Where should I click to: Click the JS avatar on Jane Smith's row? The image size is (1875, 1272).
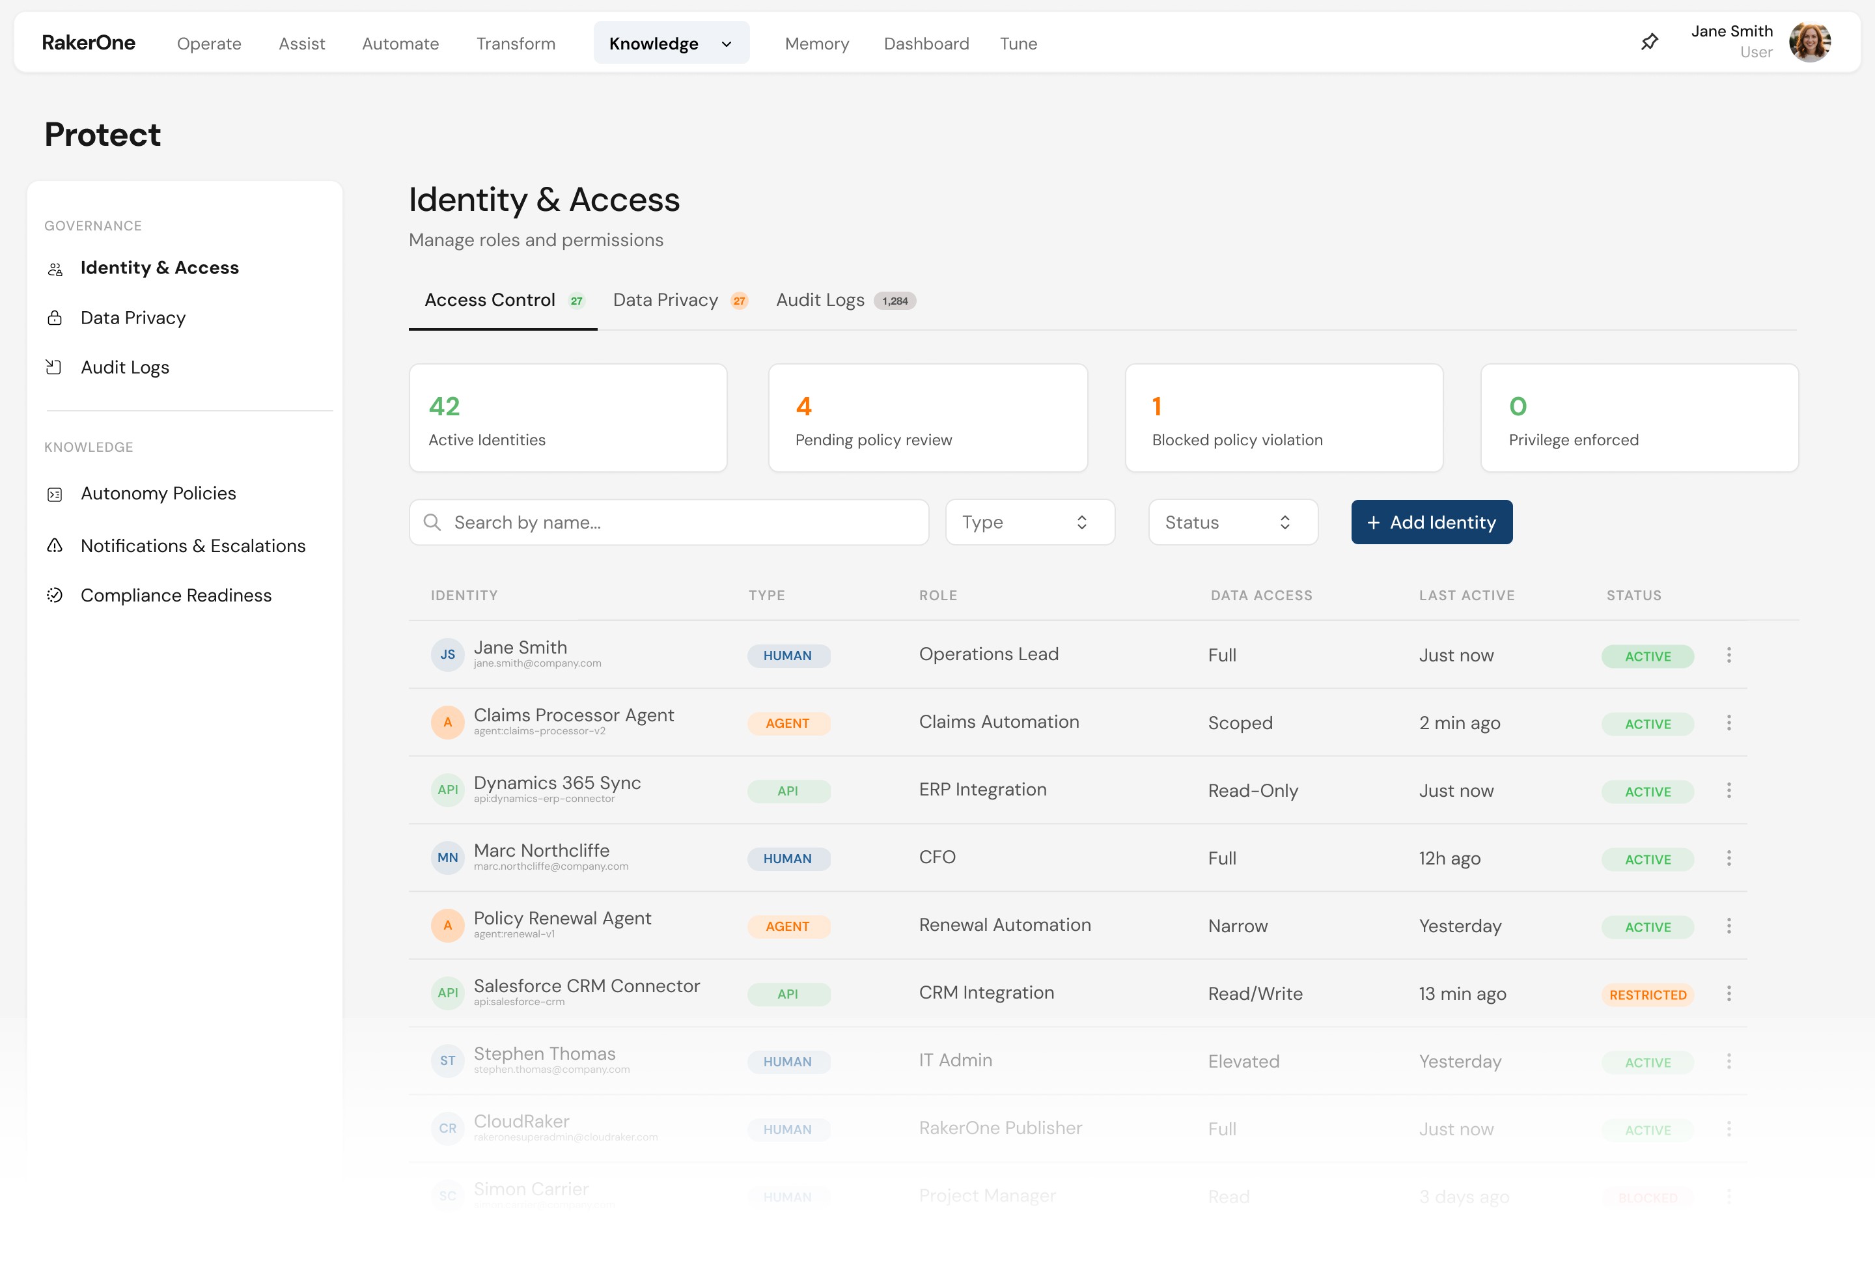(447, 654)
